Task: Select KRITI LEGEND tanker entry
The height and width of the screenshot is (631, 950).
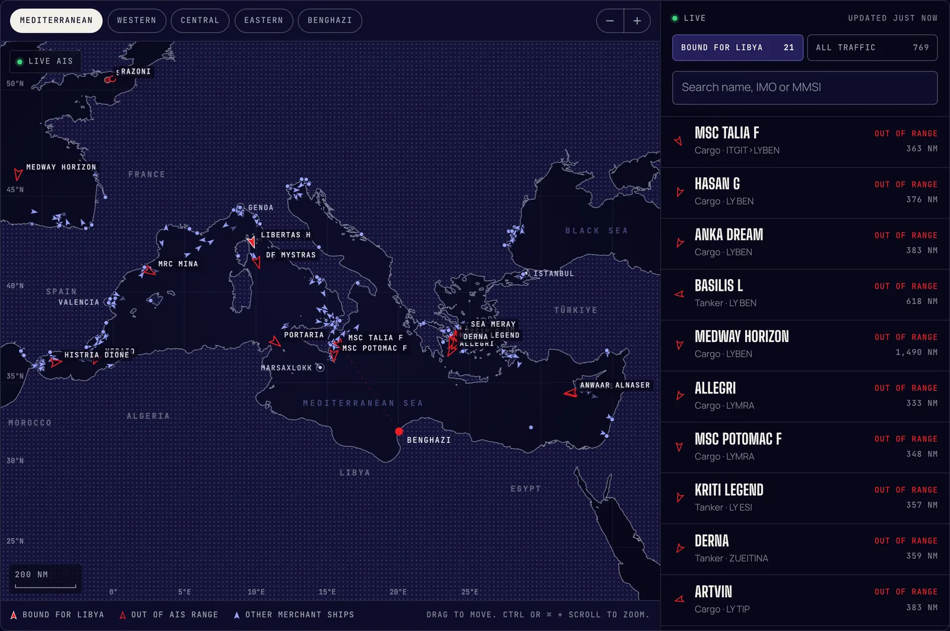Action: [x=805, y=498]
